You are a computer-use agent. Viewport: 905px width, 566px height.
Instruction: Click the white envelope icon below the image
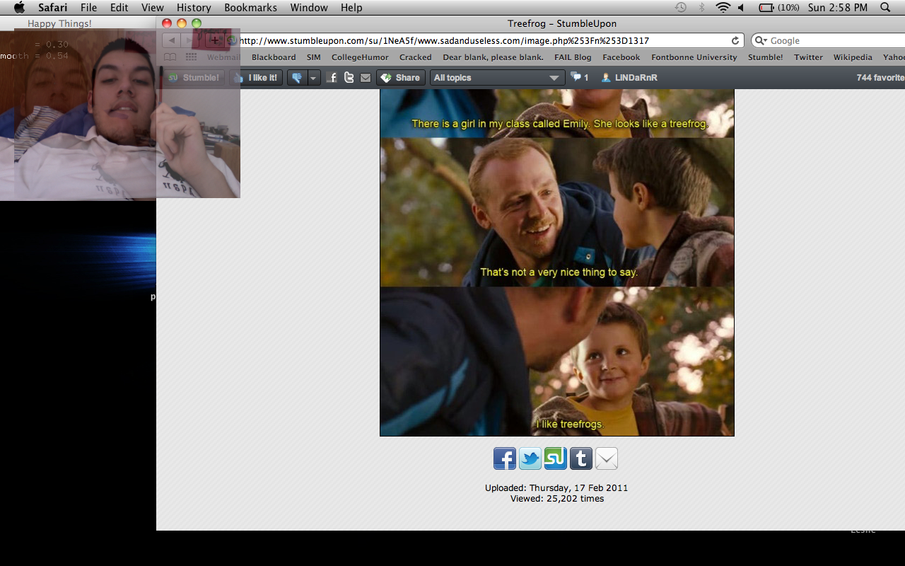pyautogui.click(x=607, y=458)
